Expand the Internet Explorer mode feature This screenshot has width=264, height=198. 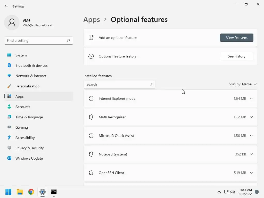coord(251,98)
